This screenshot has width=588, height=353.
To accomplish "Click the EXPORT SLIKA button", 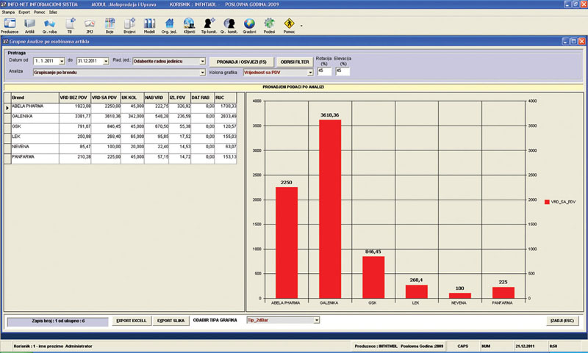I will (x=171, y=321).
